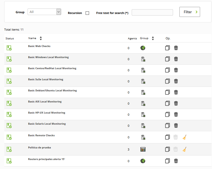The width and height of the screenshot is (212, 169).
Task: Open the Group dropdown set to All
Action: point(44,12)
